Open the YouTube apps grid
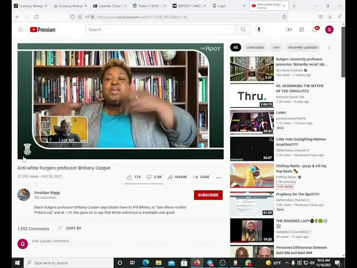The image size is (357, 268). click(x=301, y=29)
